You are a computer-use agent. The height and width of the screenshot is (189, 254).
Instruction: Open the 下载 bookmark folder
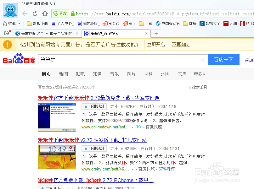146,24
